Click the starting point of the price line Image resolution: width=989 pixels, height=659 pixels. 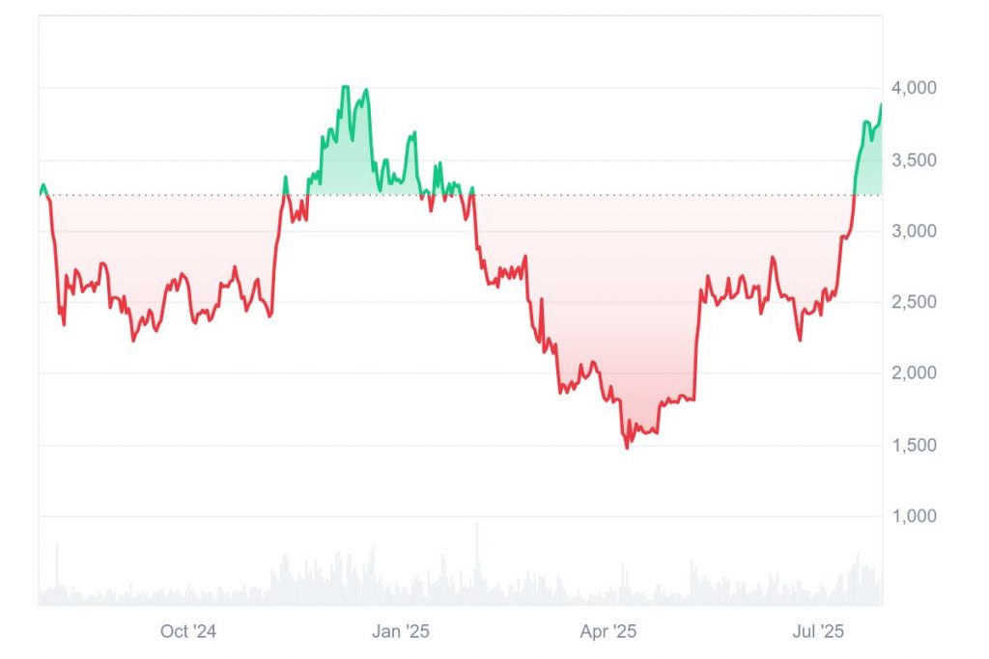(41, 194)
